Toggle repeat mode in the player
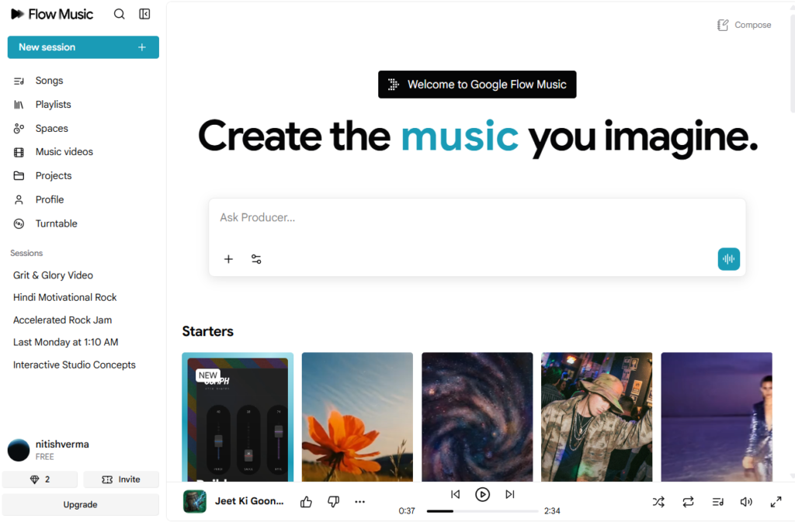Screen dimensions: 795x522 click(688, 501)
